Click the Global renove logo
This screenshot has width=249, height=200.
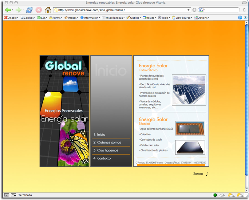(65, 68)
